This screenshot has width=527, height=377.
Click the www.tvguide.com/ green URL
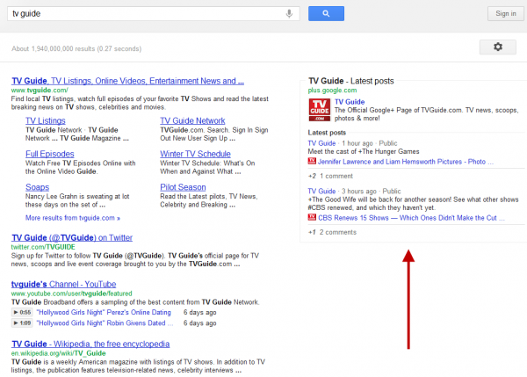(x=40, y=91)
